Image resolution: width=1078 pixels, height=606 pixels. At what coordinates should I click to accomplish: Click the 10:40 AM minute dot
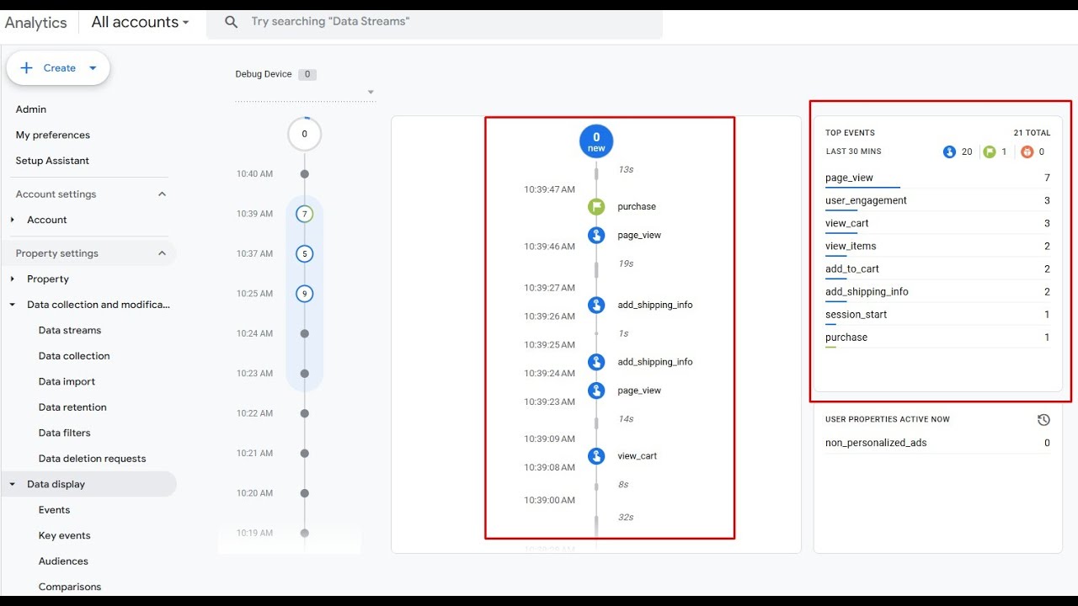tap(304, 174)
